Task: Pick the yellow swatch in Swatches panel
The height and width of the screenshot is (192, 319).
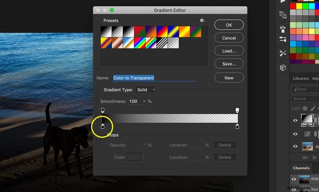Action: [x=299, y=6]
